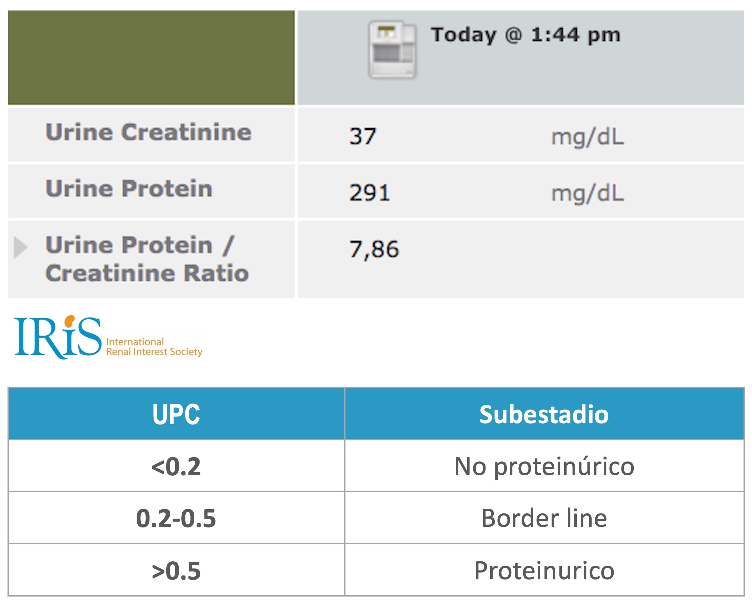Click the UPC column header
This screenshot has height=605, width=752.
pos(176,414)
